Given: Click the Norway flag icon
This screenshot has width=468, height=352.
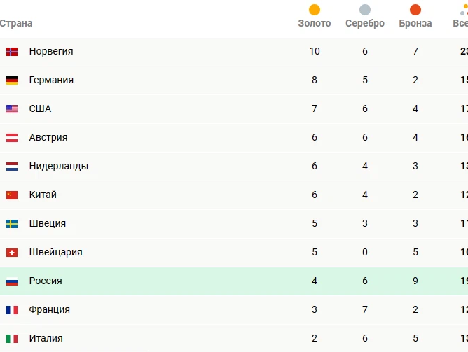Looking at the screenshot, I should click(x=12, y=52).
